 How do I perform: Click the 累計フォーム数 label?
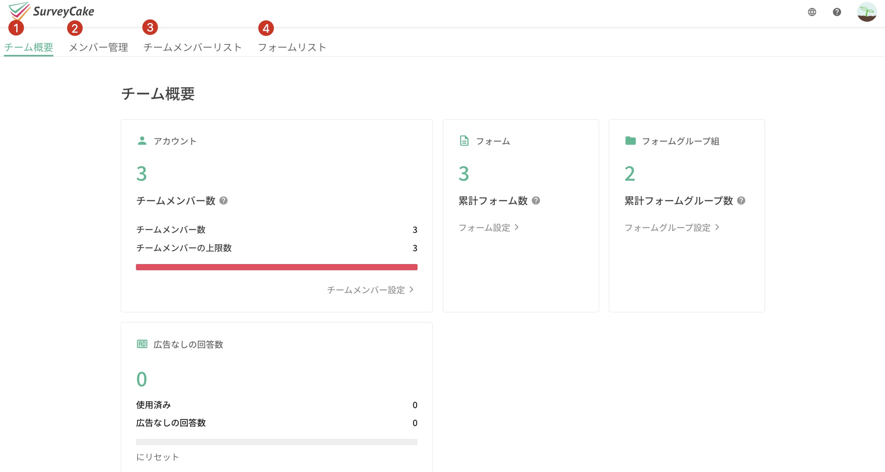(493, 201)
